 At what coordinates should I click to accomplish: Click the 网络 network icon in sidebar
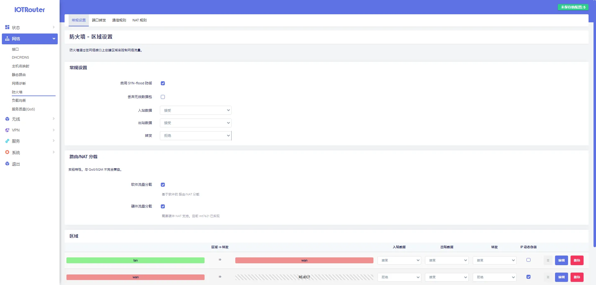point(7,39)
